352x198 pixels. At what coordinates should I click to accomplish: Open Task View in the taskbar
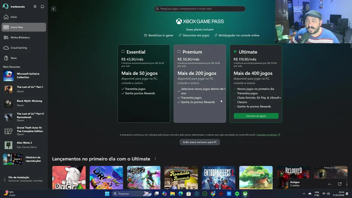point(156,194)
